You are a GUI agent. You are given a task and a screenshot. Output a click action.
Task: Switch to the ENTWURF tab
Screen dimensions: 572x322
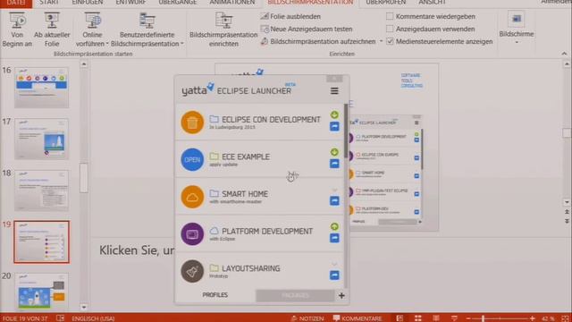point(130,3)
